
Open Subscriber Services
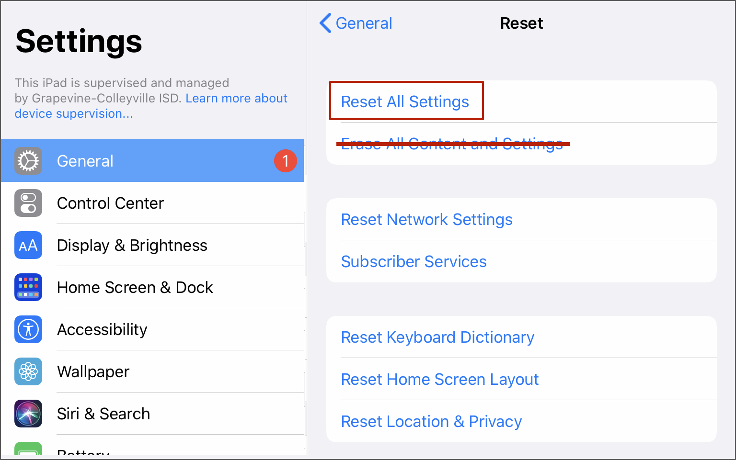pyautogui.click(x=414, y=261)
